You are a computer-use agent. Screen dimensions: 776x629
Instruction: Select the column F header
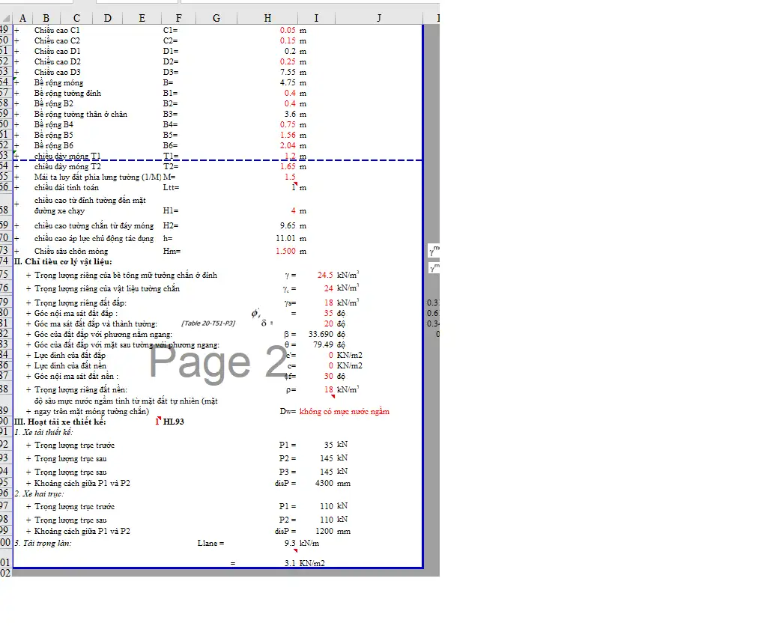pos(178,18)
